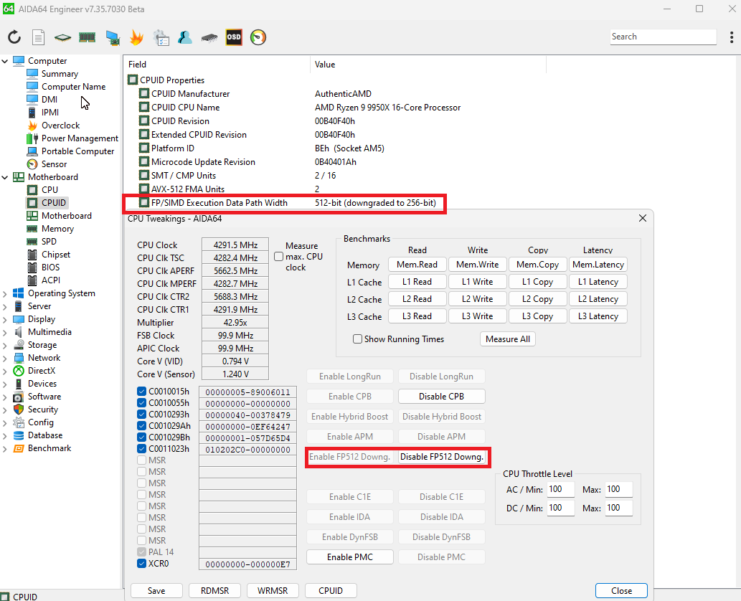Image resolution: width=741 pixels, height=601 pixels.
Task: Click the Save button
Action: [x=156, y=591]
